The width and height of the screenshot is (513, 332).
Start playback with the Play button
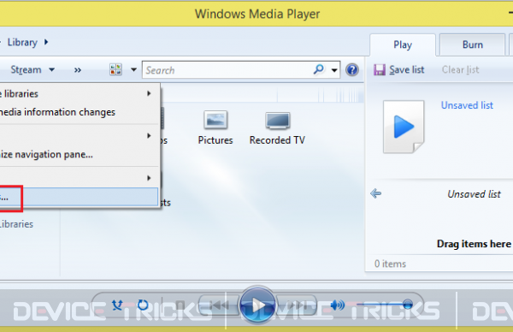tap(257, 305)
